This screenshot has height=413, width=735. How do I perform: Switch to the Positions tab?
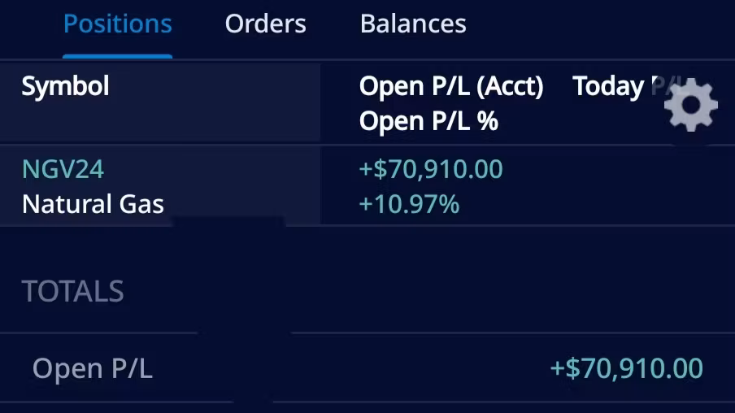(117, 24)
